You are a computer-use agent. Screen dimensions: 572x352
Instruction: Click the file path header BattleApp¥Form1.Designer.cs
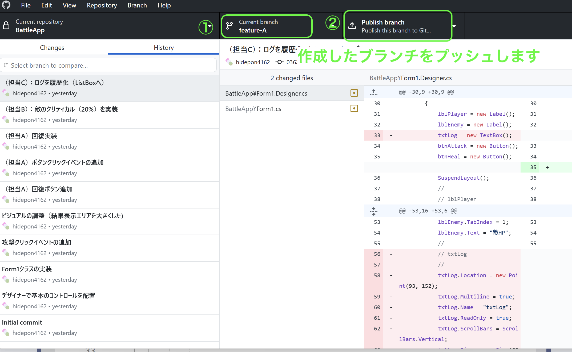tap(410, 78)
